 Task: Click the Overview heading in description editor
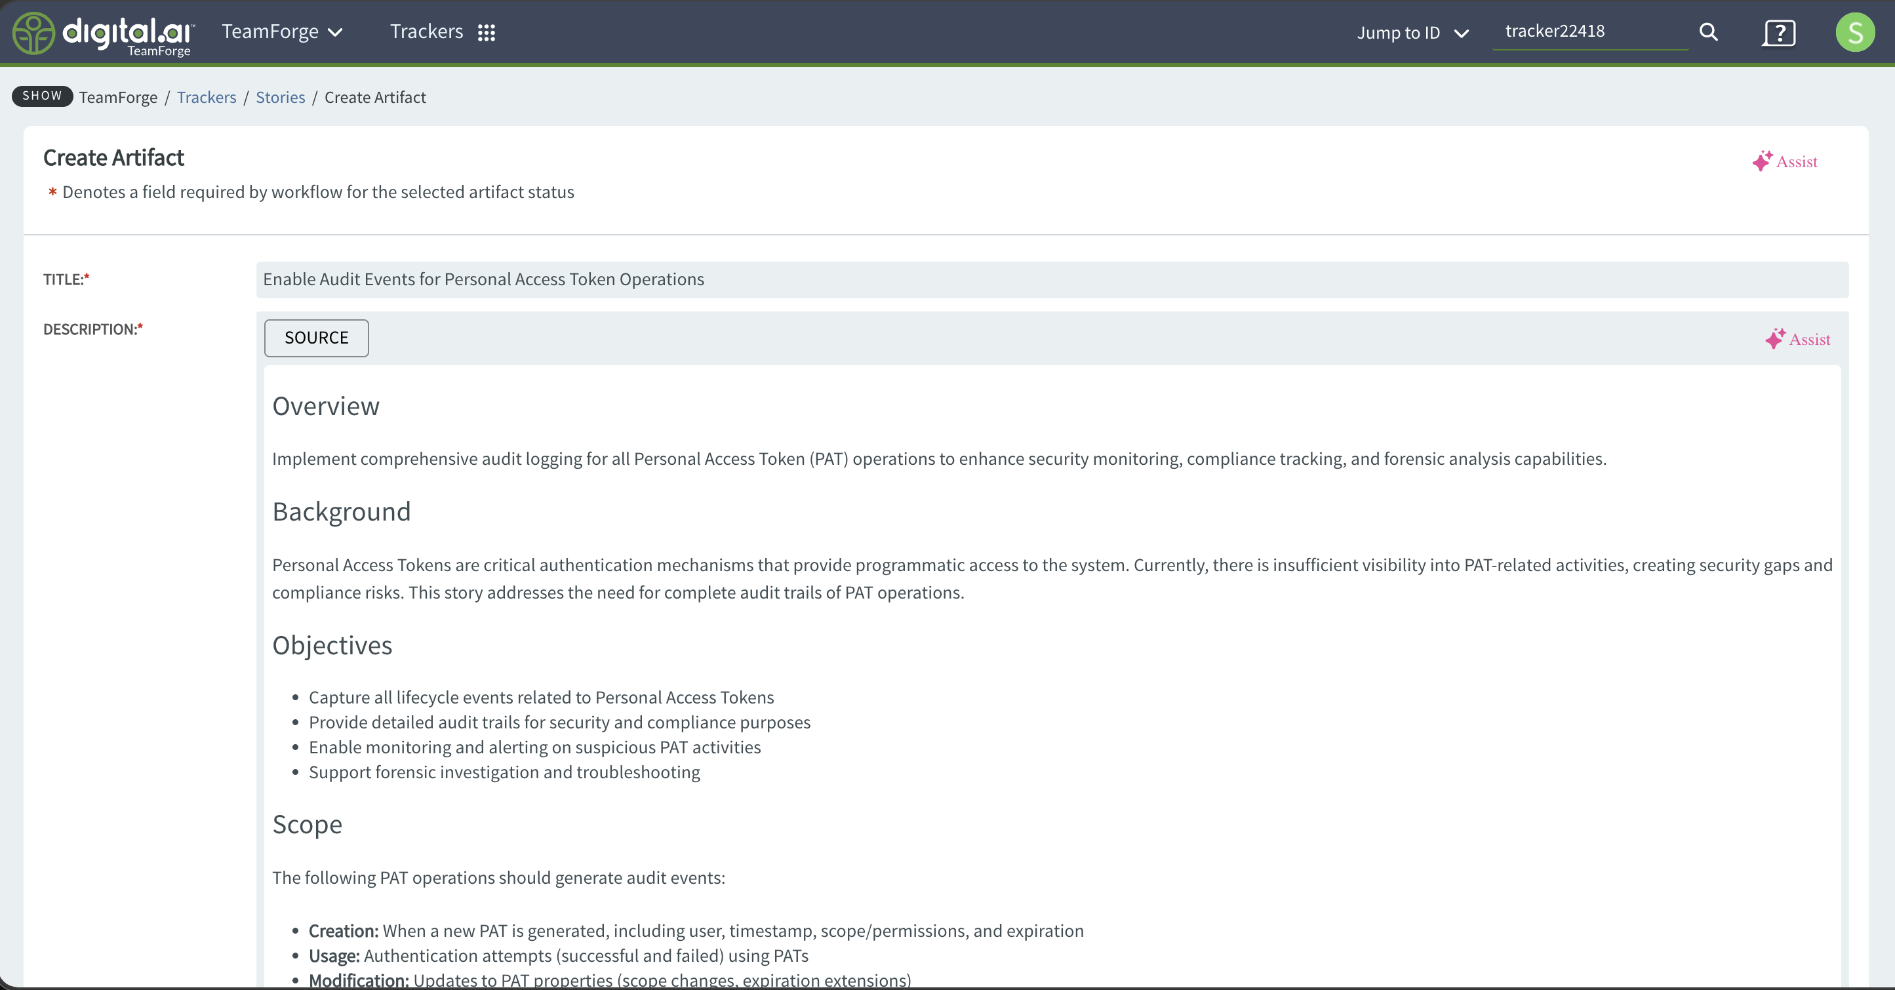(x=326, y=406)
